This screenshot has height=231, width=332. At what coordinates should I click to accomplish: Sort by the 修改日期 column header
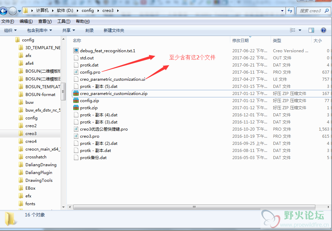(x=240, y=40)
